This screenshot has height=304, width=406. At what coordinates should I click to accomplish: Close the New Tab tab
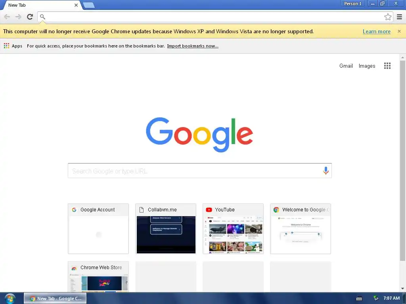tap(76, 5)
